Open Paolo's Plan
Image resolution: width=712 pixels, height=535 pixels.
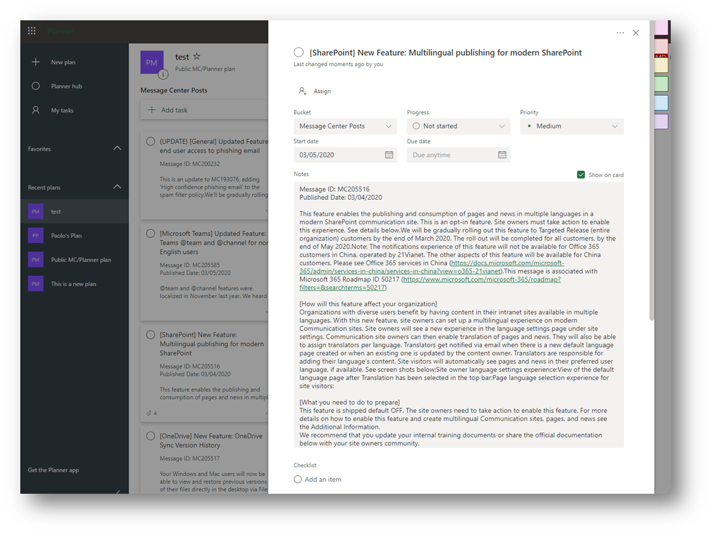point(74,235)
